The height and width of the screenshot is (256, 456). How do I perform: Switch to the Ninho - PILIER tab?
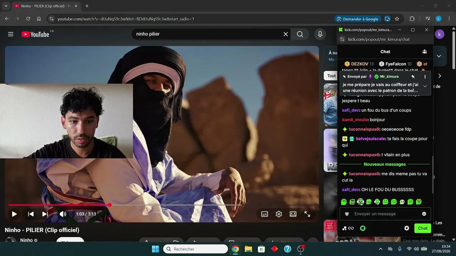coord(46,6)
